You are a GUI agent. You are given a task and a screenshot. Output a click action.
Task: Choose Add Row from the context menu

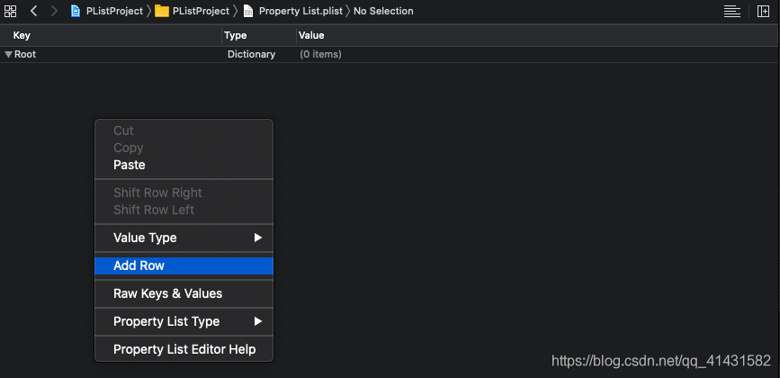[139, 265]
